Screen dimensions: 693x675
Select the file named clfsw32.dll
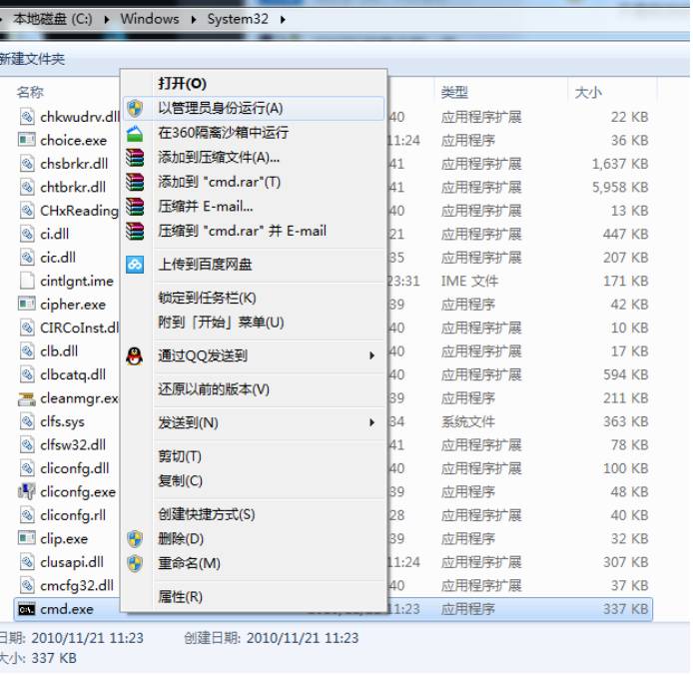[x=73, y=445]
